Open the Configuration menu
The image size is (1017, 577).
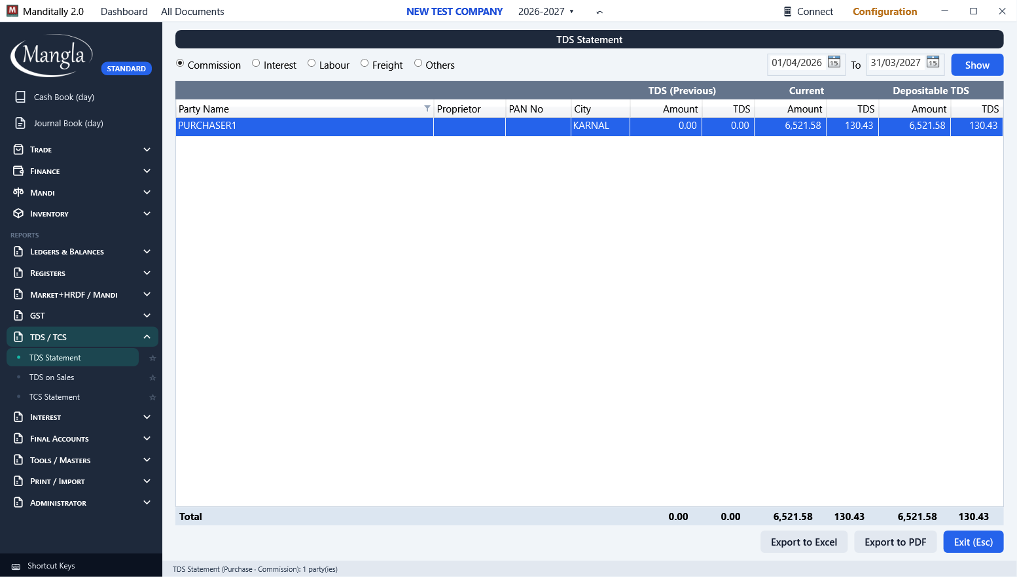(885, 11)
